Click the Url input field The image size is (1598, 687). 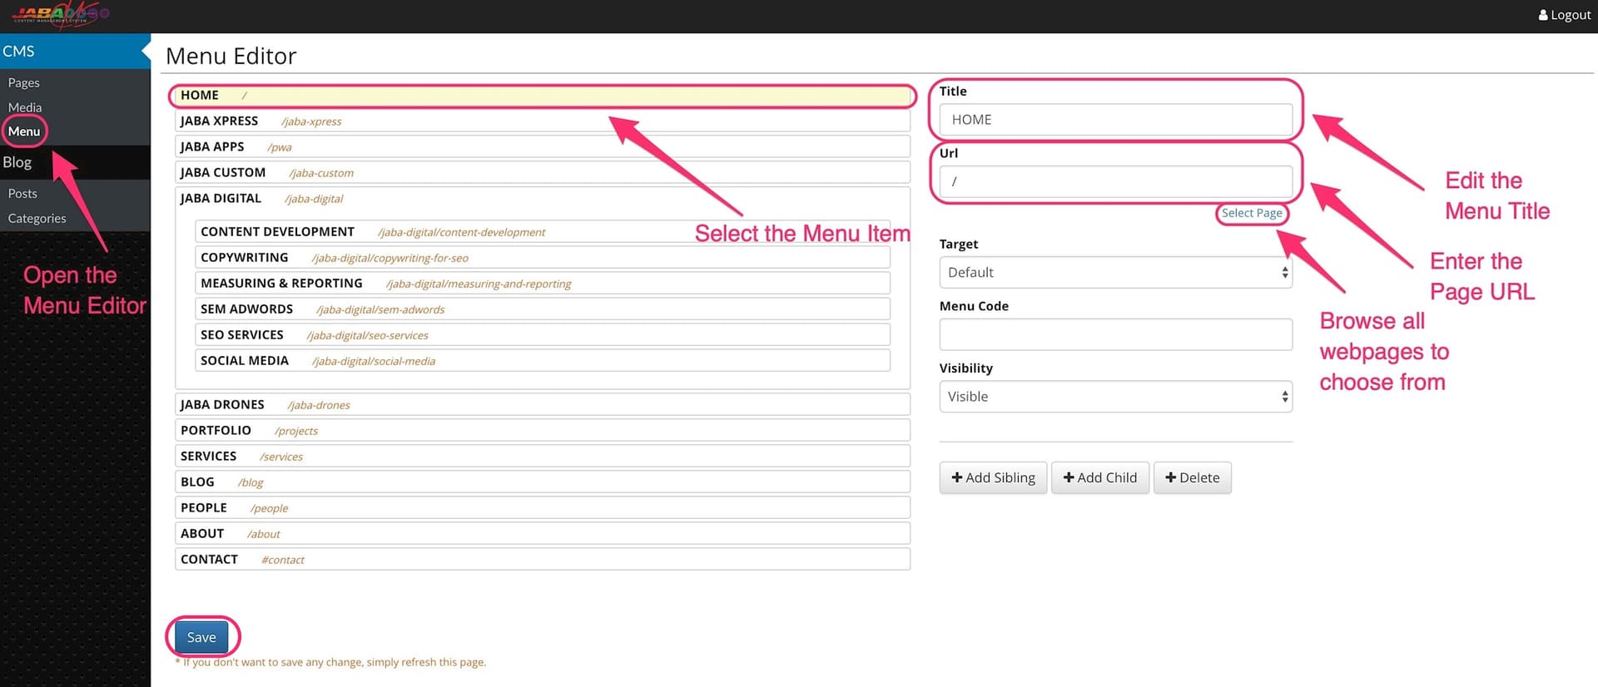[1115, 181]
